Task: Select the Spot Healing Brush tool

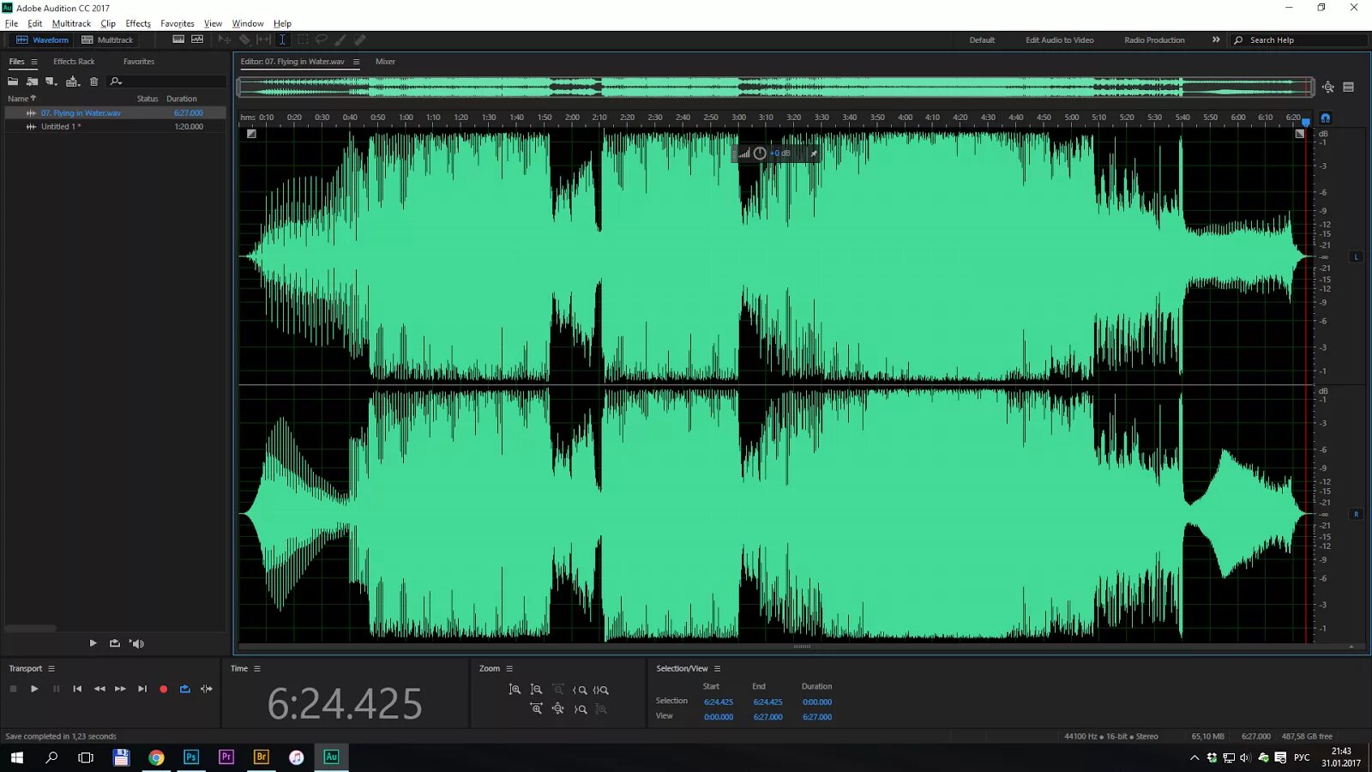Action: click(x=360, y=39)
